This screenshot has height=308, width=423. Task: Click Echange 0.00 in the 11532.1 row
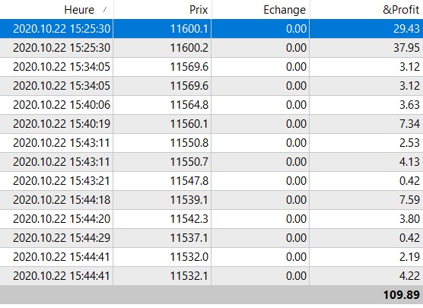296,276
